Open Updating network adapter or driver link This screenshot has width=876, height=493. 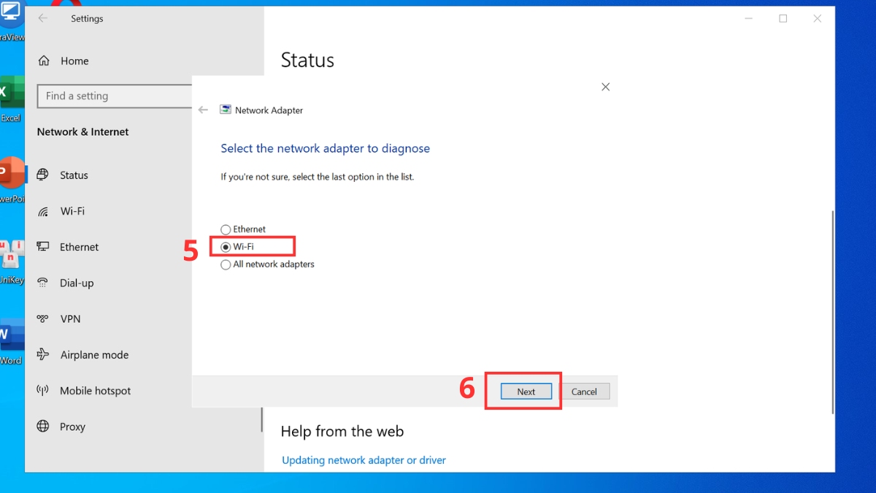coord(364,460)
